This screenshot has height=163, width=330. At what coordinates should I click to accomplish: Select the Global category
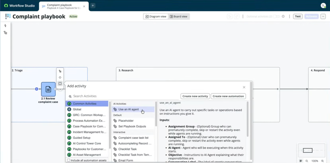pyautogui.click(x=87, y=109)
